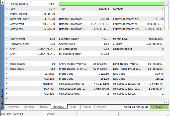The height and width of the screenshot is (116, 170).
Task: Click the Long Trades value 58 (48.28%)
Action: click(155, 64)
